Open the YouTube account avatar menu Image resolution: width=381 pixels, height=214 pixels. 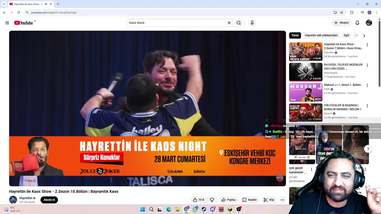pyautogui.click(x=369, y=23)
